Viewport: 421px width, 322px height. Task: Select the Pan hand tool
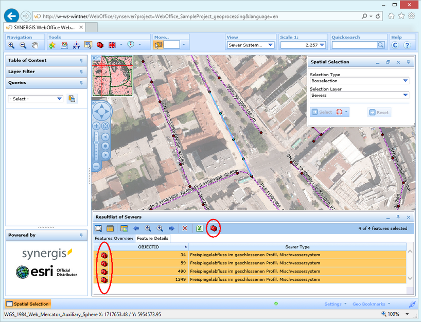tap(35, 45)
